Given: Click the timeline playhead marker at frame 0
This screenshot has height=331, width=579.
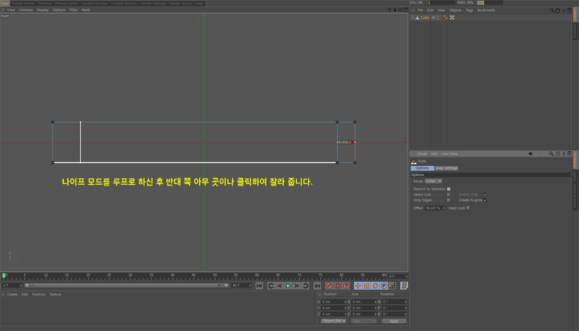Looking at the screenshot, I should (x=4, y=275).
